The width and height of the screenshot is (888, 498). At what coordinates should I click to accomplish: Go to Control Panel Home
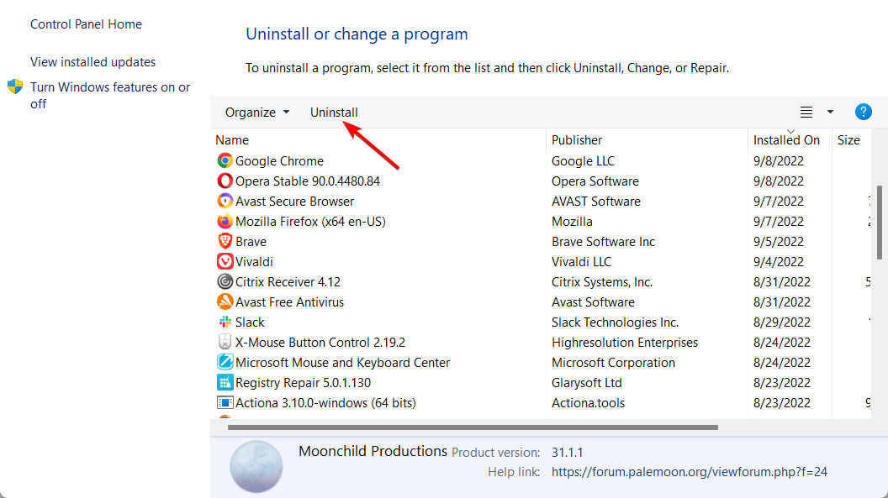click(86, 24)
